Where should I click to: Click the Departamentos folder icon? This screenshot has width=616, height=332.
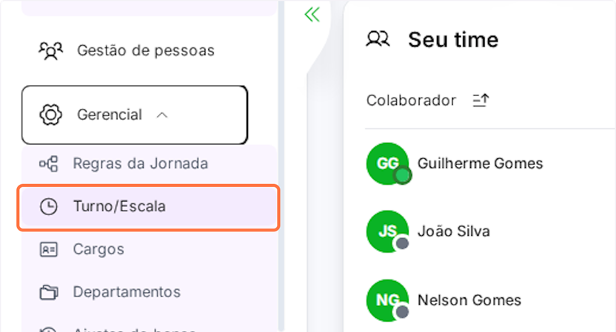pyautogui.click(x=49, y=293)
